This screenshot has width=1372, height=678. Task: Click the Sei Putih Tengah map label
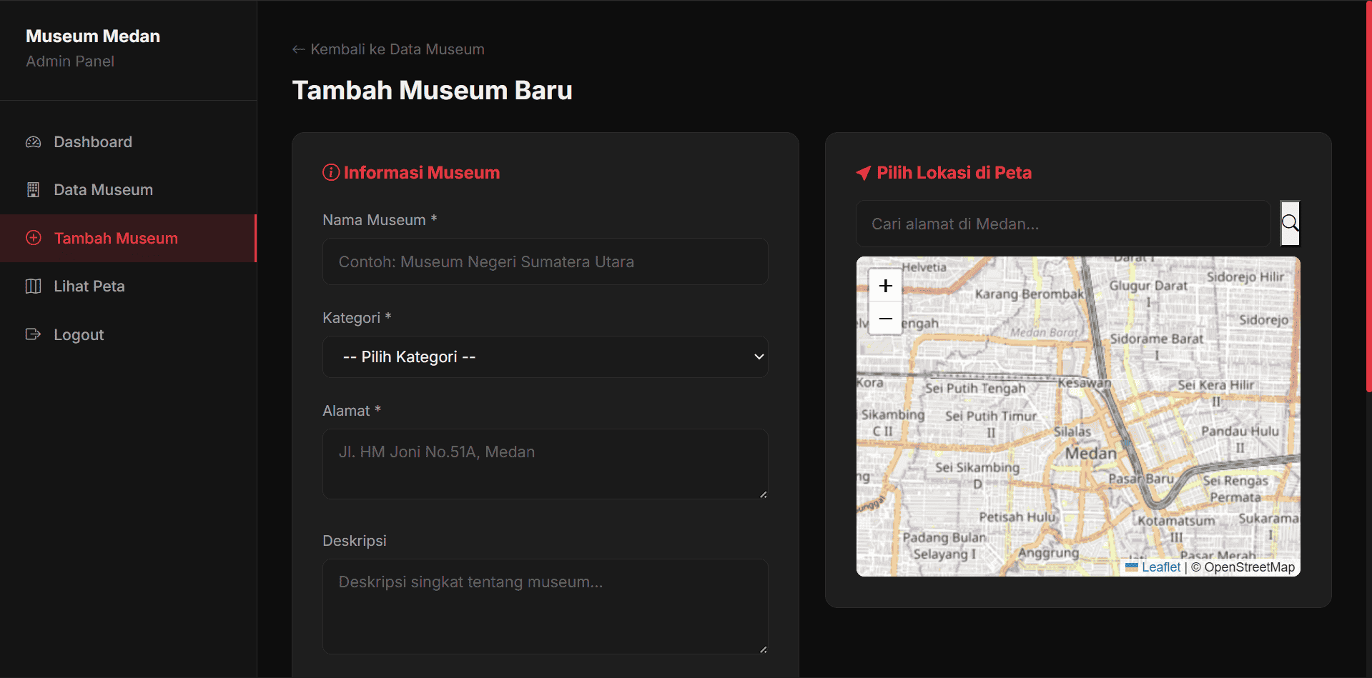[x=975, y=389]
